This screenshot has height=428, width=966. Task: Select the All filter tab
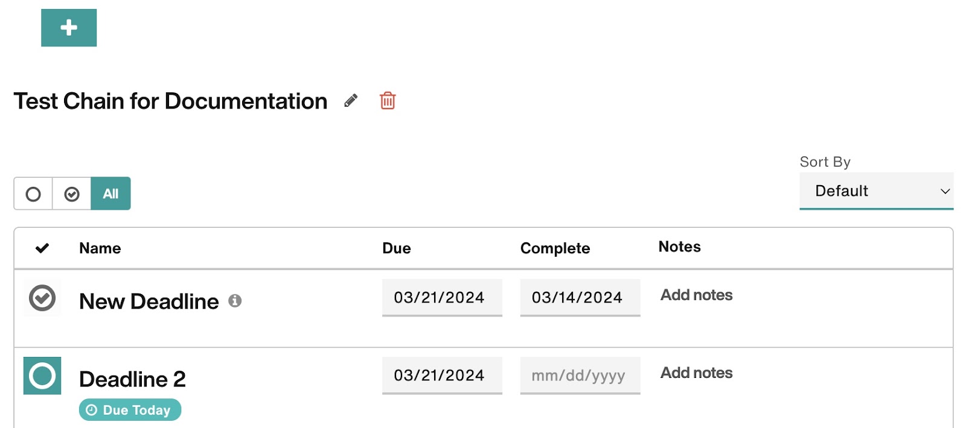click(110, 194)
